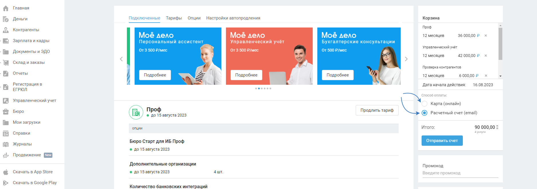The image size is (537, 189).
Task: Open Скачать в App Store link
Action: pyautogui.click(x=32, y=172)
